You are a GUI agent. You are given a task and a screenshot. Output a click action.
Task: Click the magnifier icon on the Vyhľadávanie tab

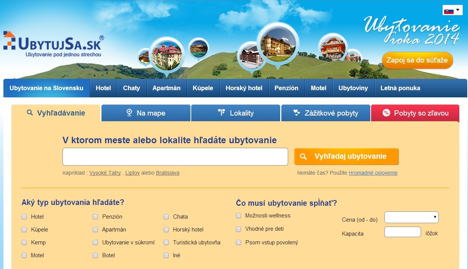click(30, 113)
